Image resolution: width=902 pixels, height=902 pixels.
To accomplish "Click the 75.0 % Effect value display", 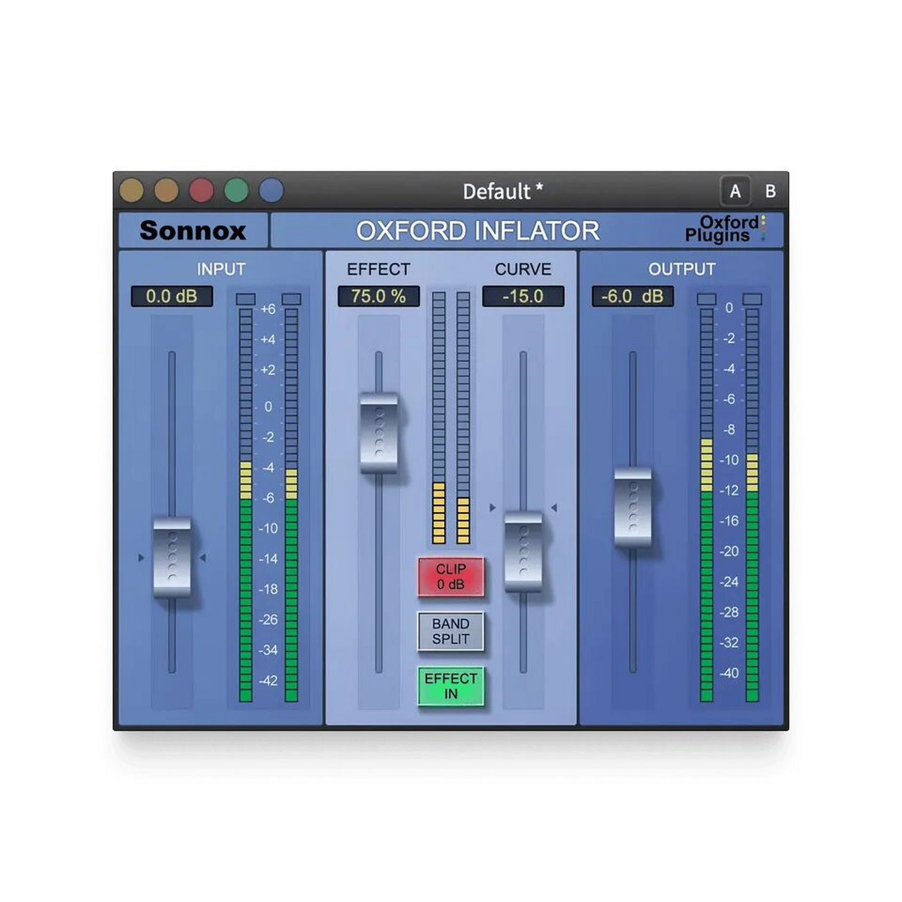I will point(380,296).
